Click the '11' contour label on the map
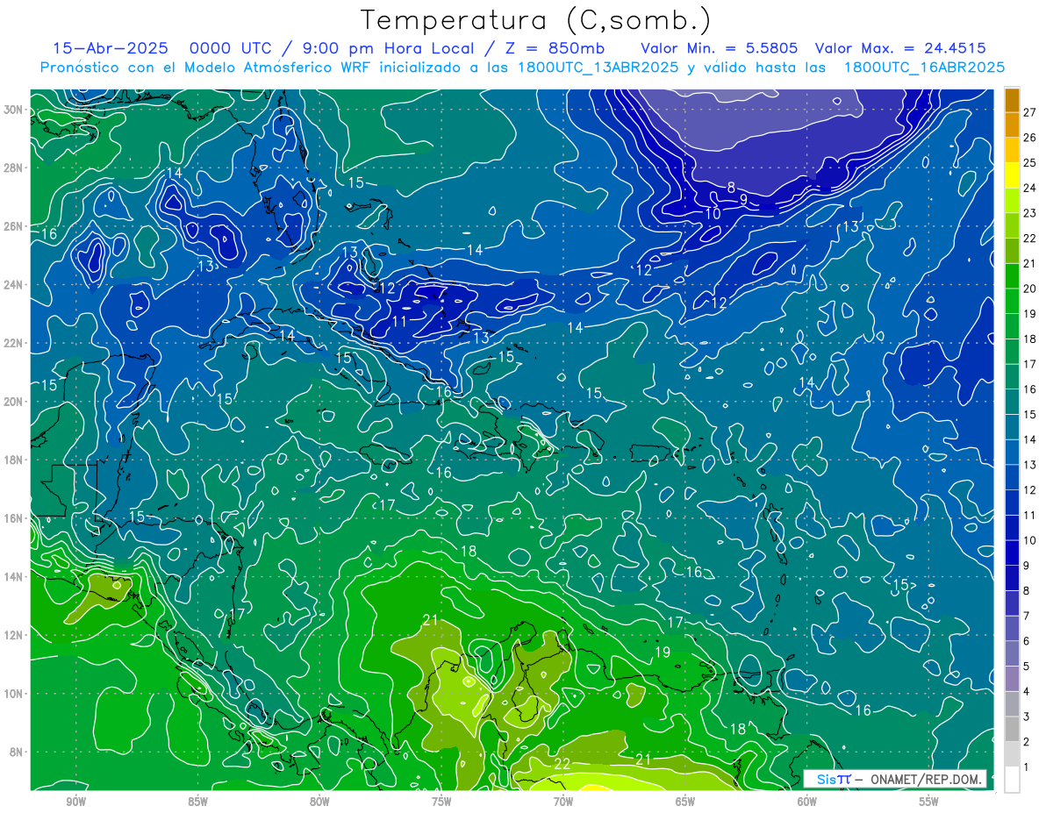Viewport: 1053px width, 813px height. pyautogui.click(x=399, y=321)
